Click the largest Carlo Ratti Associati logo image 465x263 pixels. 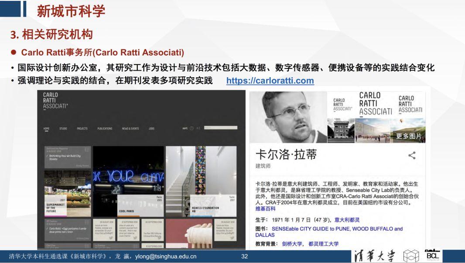click(x=376, y=104)
